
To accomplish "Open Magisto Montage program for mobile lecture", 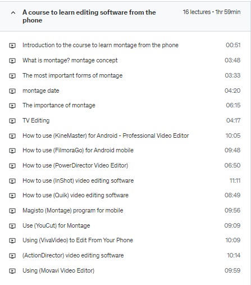I will click(x=73, y=210).
